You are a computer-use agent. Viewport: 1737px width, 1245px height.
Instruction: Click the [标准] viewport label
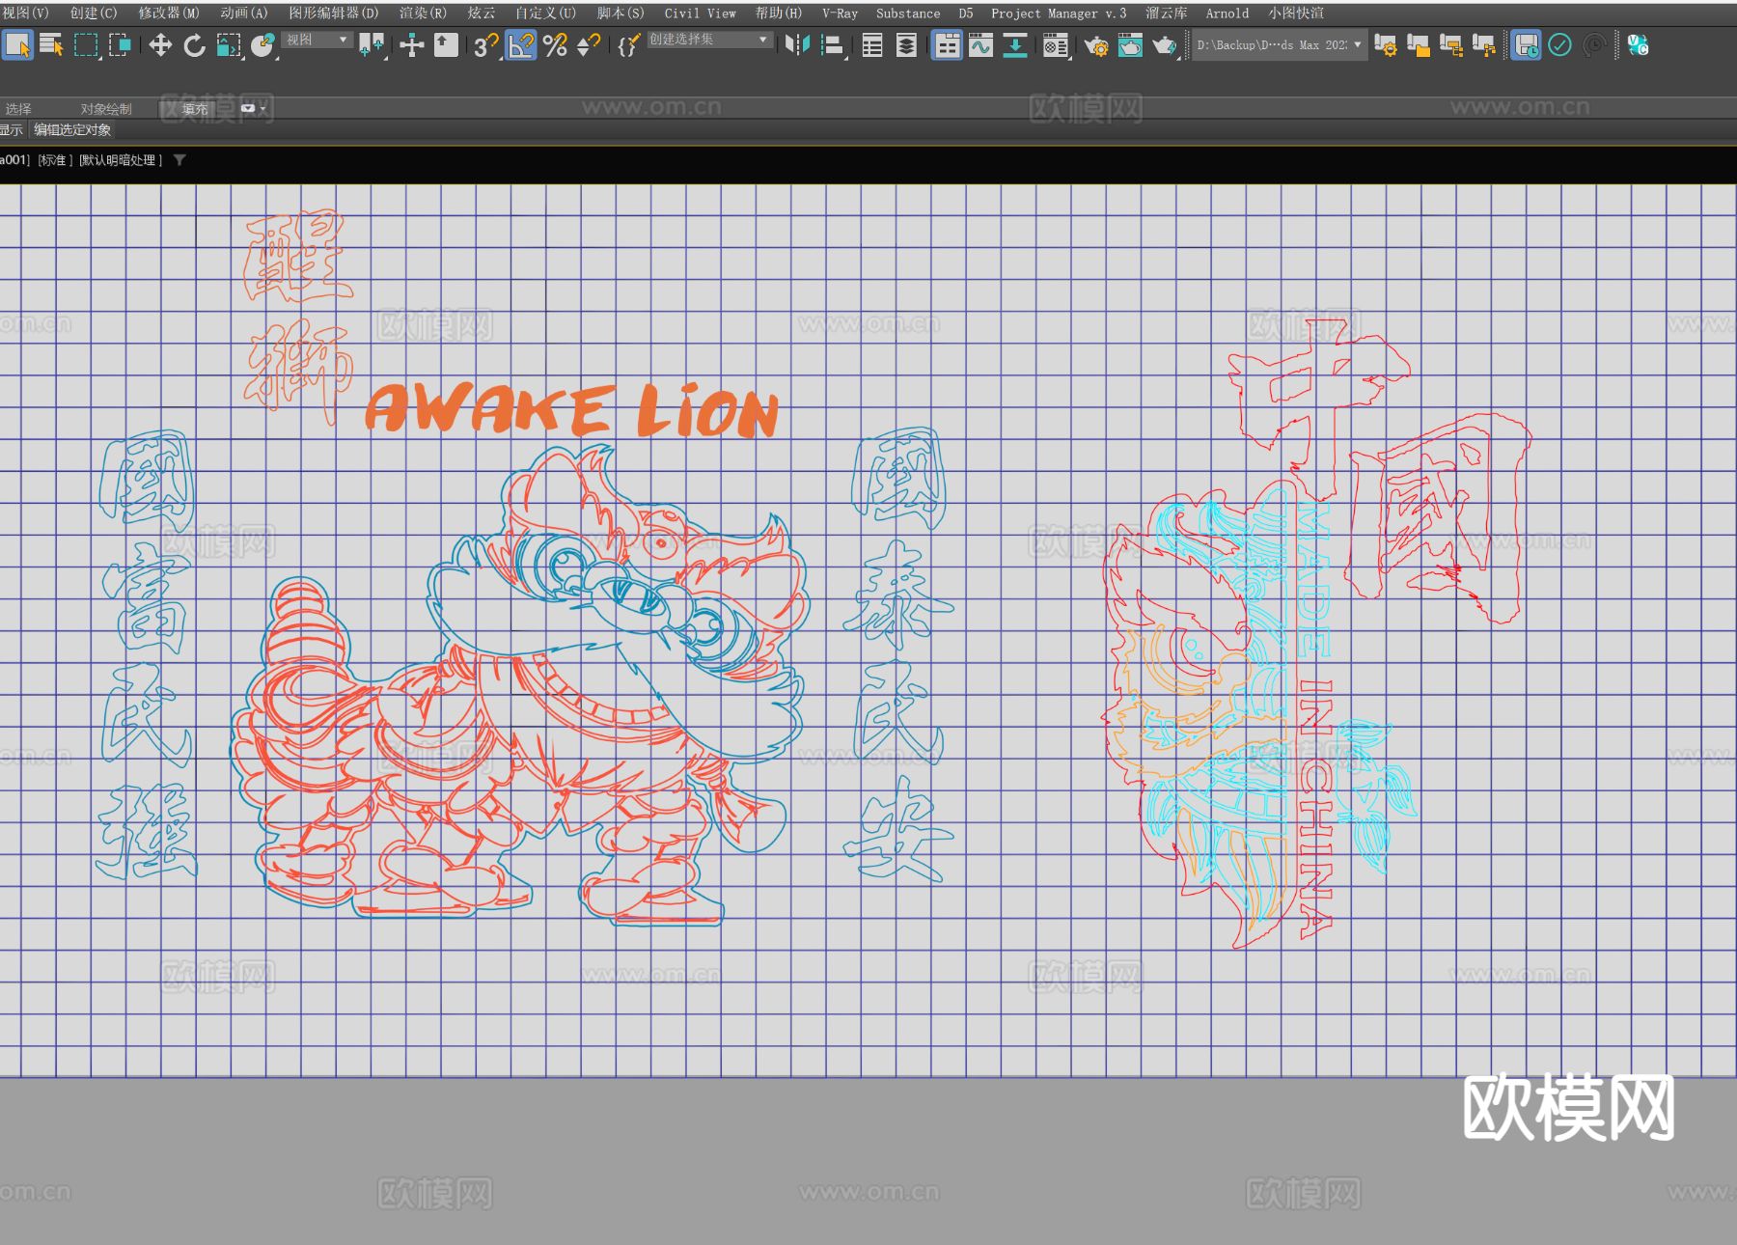55,160
